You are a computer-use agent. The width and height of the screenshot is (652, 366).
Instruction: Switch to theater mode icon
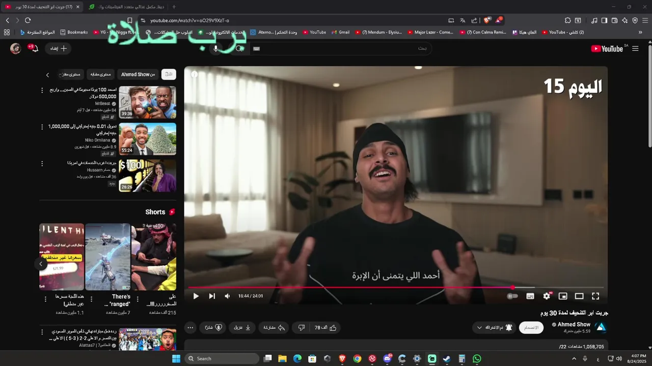pyautogui.click(x=579, y=296)
